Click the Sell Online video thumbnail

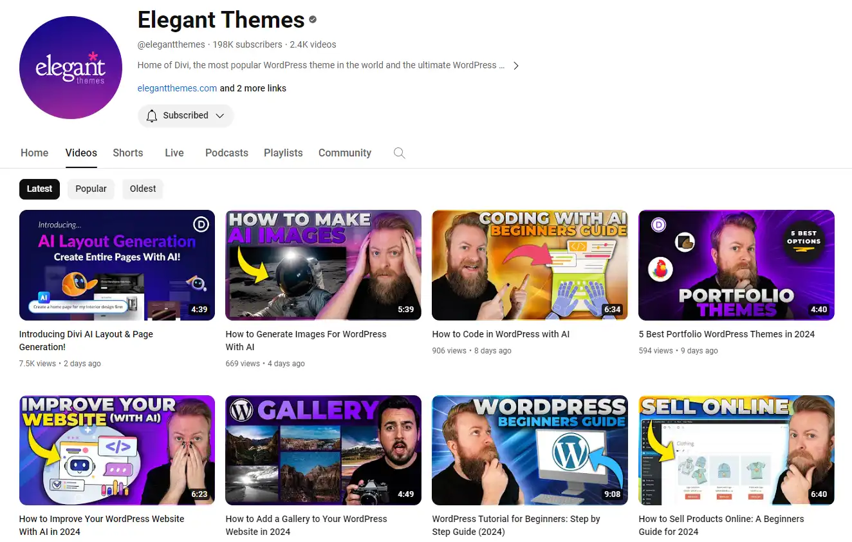coord(736,450)
